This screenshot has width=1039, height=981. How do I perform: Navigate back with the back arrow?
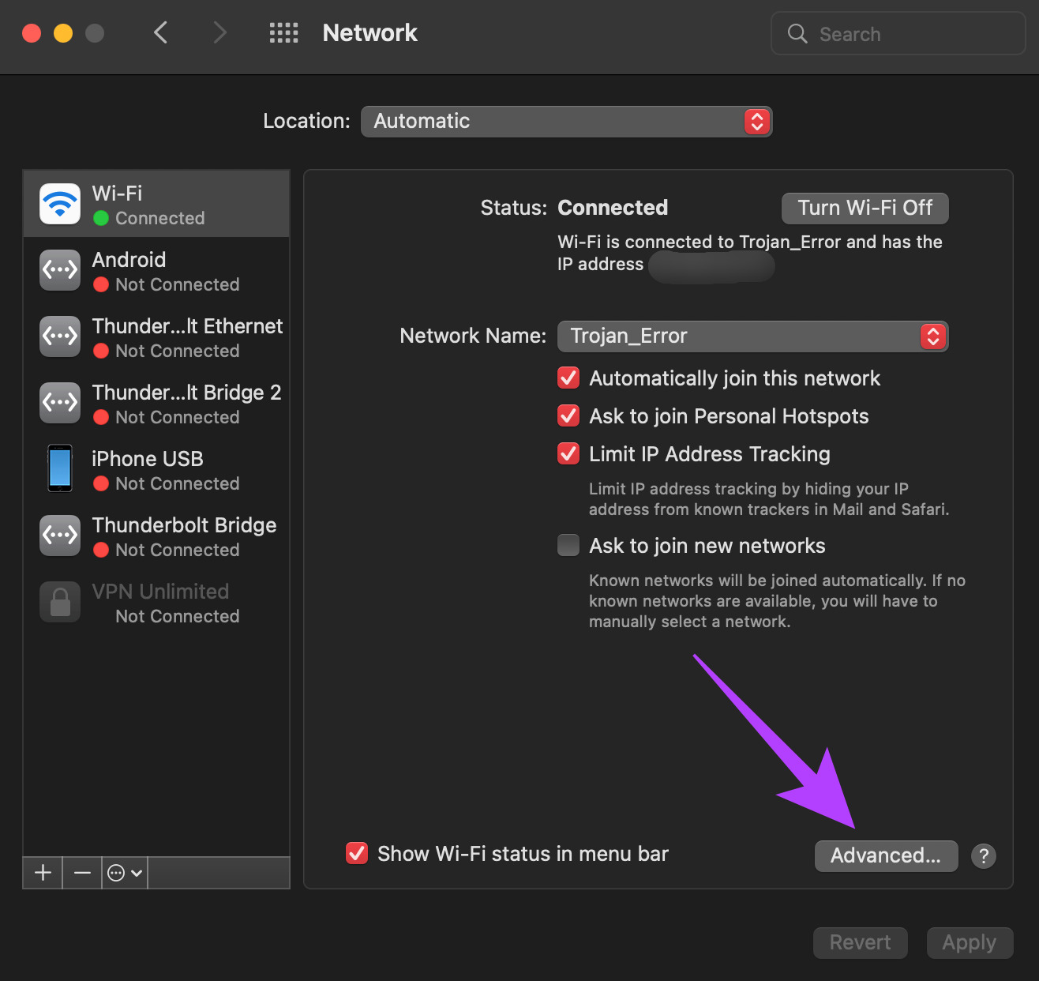160,32
